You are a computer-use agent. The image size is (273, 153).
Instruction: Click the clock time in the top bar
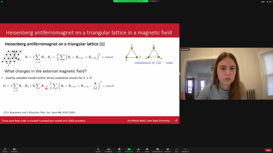[x=263, y=2]
